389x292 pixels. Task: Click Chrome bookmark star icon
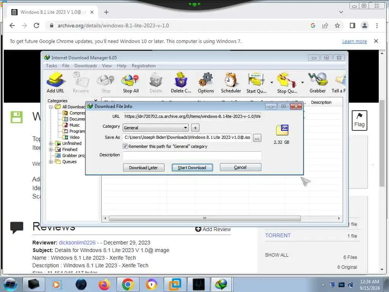(337, 25)
